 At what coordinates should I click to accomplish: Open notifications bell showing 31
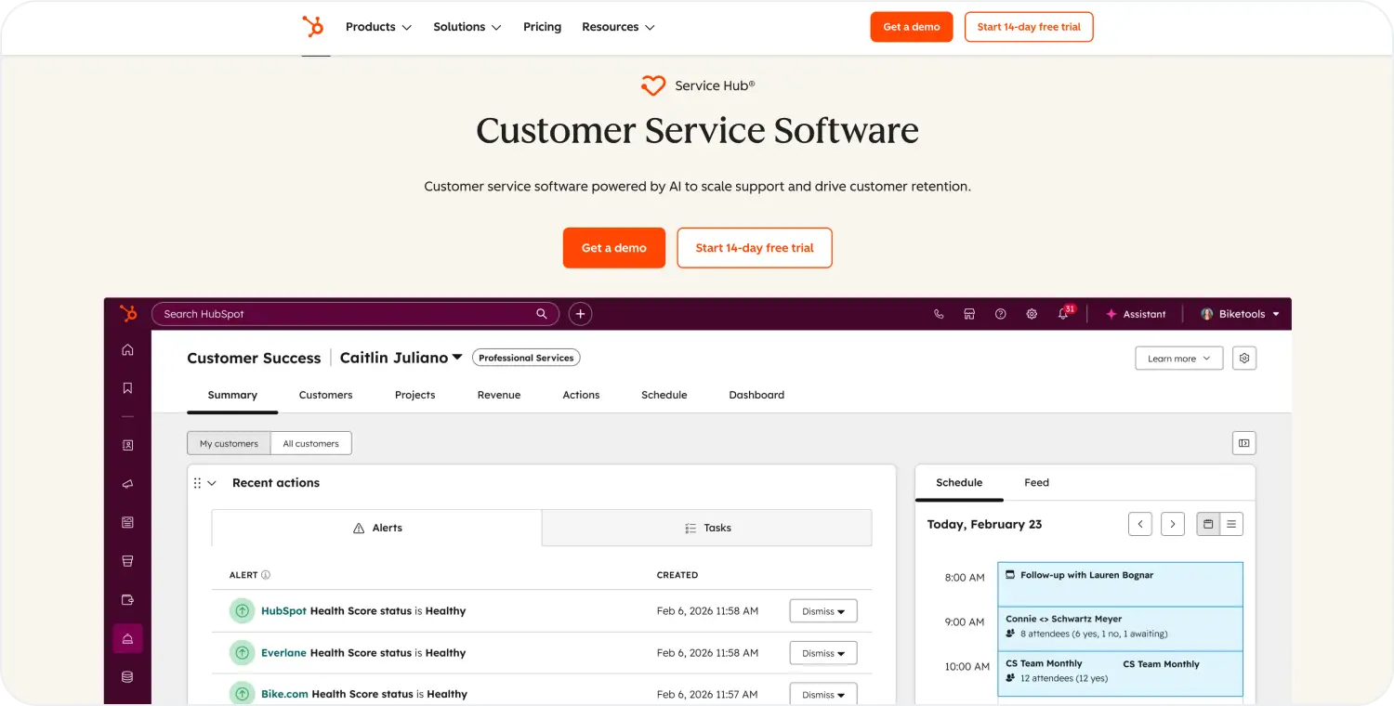click(x=1064, y=313)
